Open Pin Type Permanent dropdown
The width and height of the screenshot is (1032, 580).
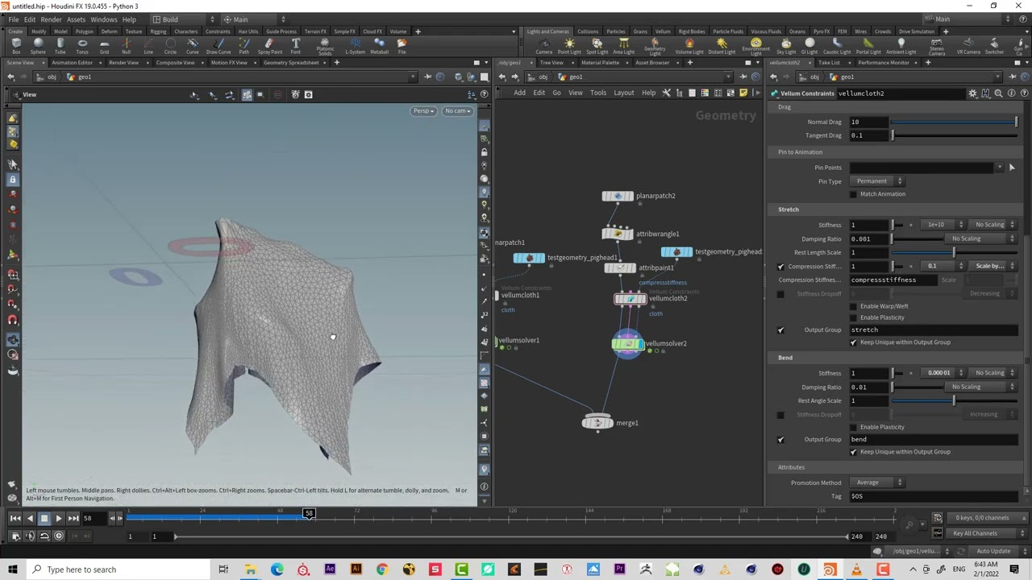[x=877, y=181]
